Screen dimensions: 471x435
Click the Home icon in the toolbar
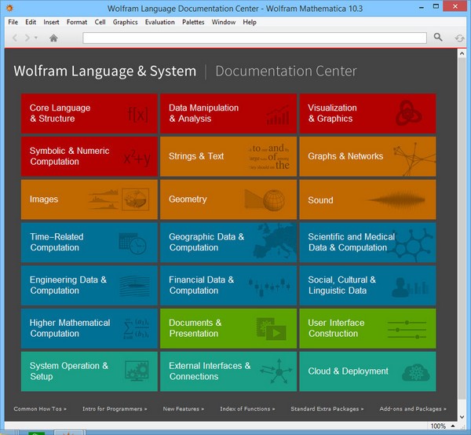click(53, 38)
